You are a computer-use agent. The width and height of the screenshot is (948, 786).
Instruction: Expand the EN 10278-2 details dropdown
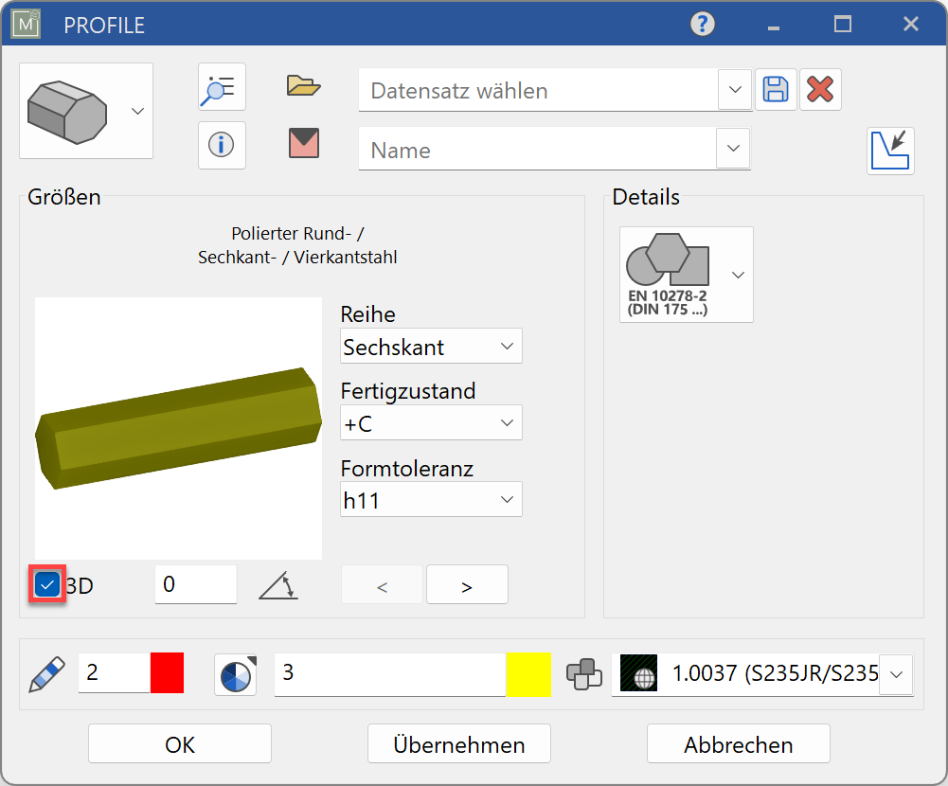pos(736,275)
